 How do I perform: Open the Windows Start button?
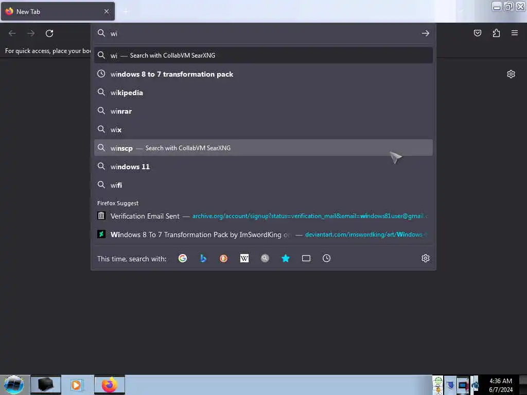(14, 385)
